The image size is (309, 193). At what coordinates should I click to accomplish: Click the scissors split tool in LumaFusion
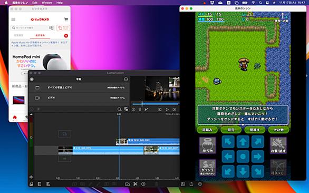click(x=135, y=184)
